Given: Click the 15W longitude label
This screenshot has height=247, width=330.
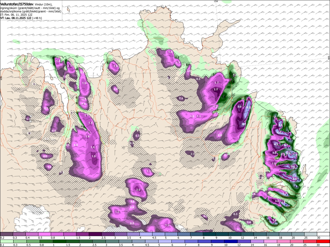Looking at the screenshot, I should pyautogui.click(x=216, y=1).
